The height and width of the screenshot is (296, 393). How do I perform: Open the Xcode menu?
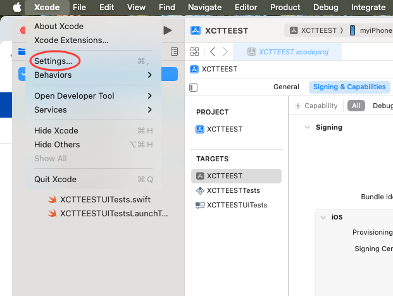point(47,7)
